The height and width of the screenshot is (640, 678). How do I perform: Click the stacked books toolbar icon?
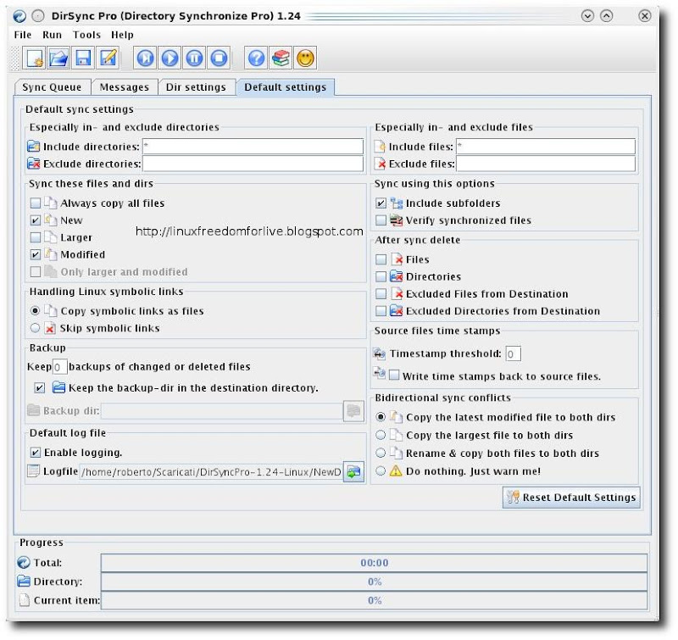pyautogui.click(x=281, y=58)
